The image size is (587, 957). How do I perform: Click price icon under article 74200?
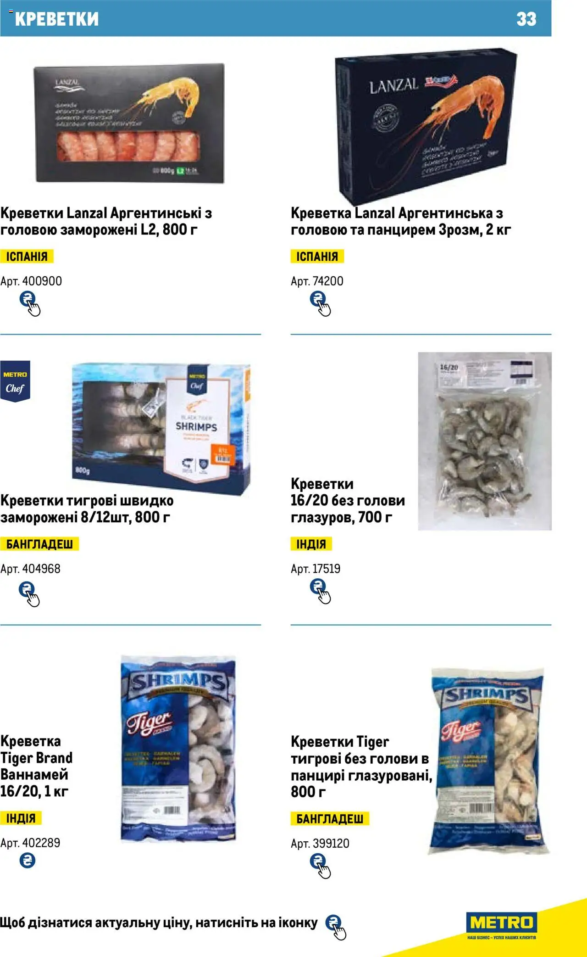320,303
